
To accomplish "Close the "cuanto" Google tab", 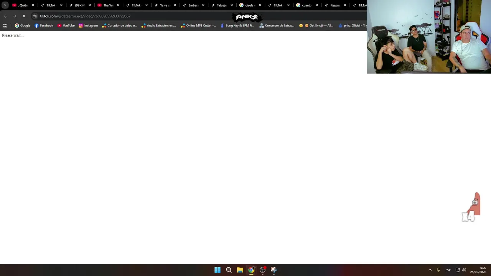I will [x=317, y=5].
